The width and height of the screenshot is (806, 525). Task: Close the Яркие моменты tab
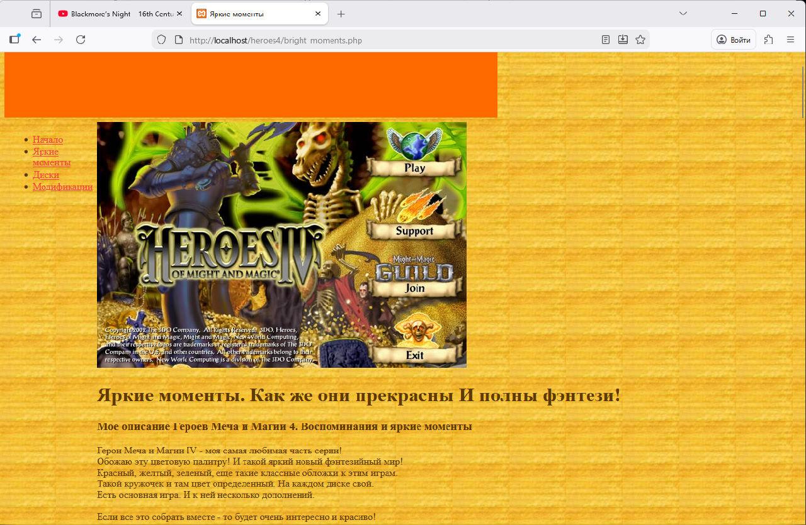[x=318, y=14]
